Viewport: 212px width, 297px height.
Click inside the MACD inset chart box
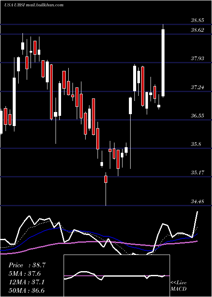click(x=117, y=276)
